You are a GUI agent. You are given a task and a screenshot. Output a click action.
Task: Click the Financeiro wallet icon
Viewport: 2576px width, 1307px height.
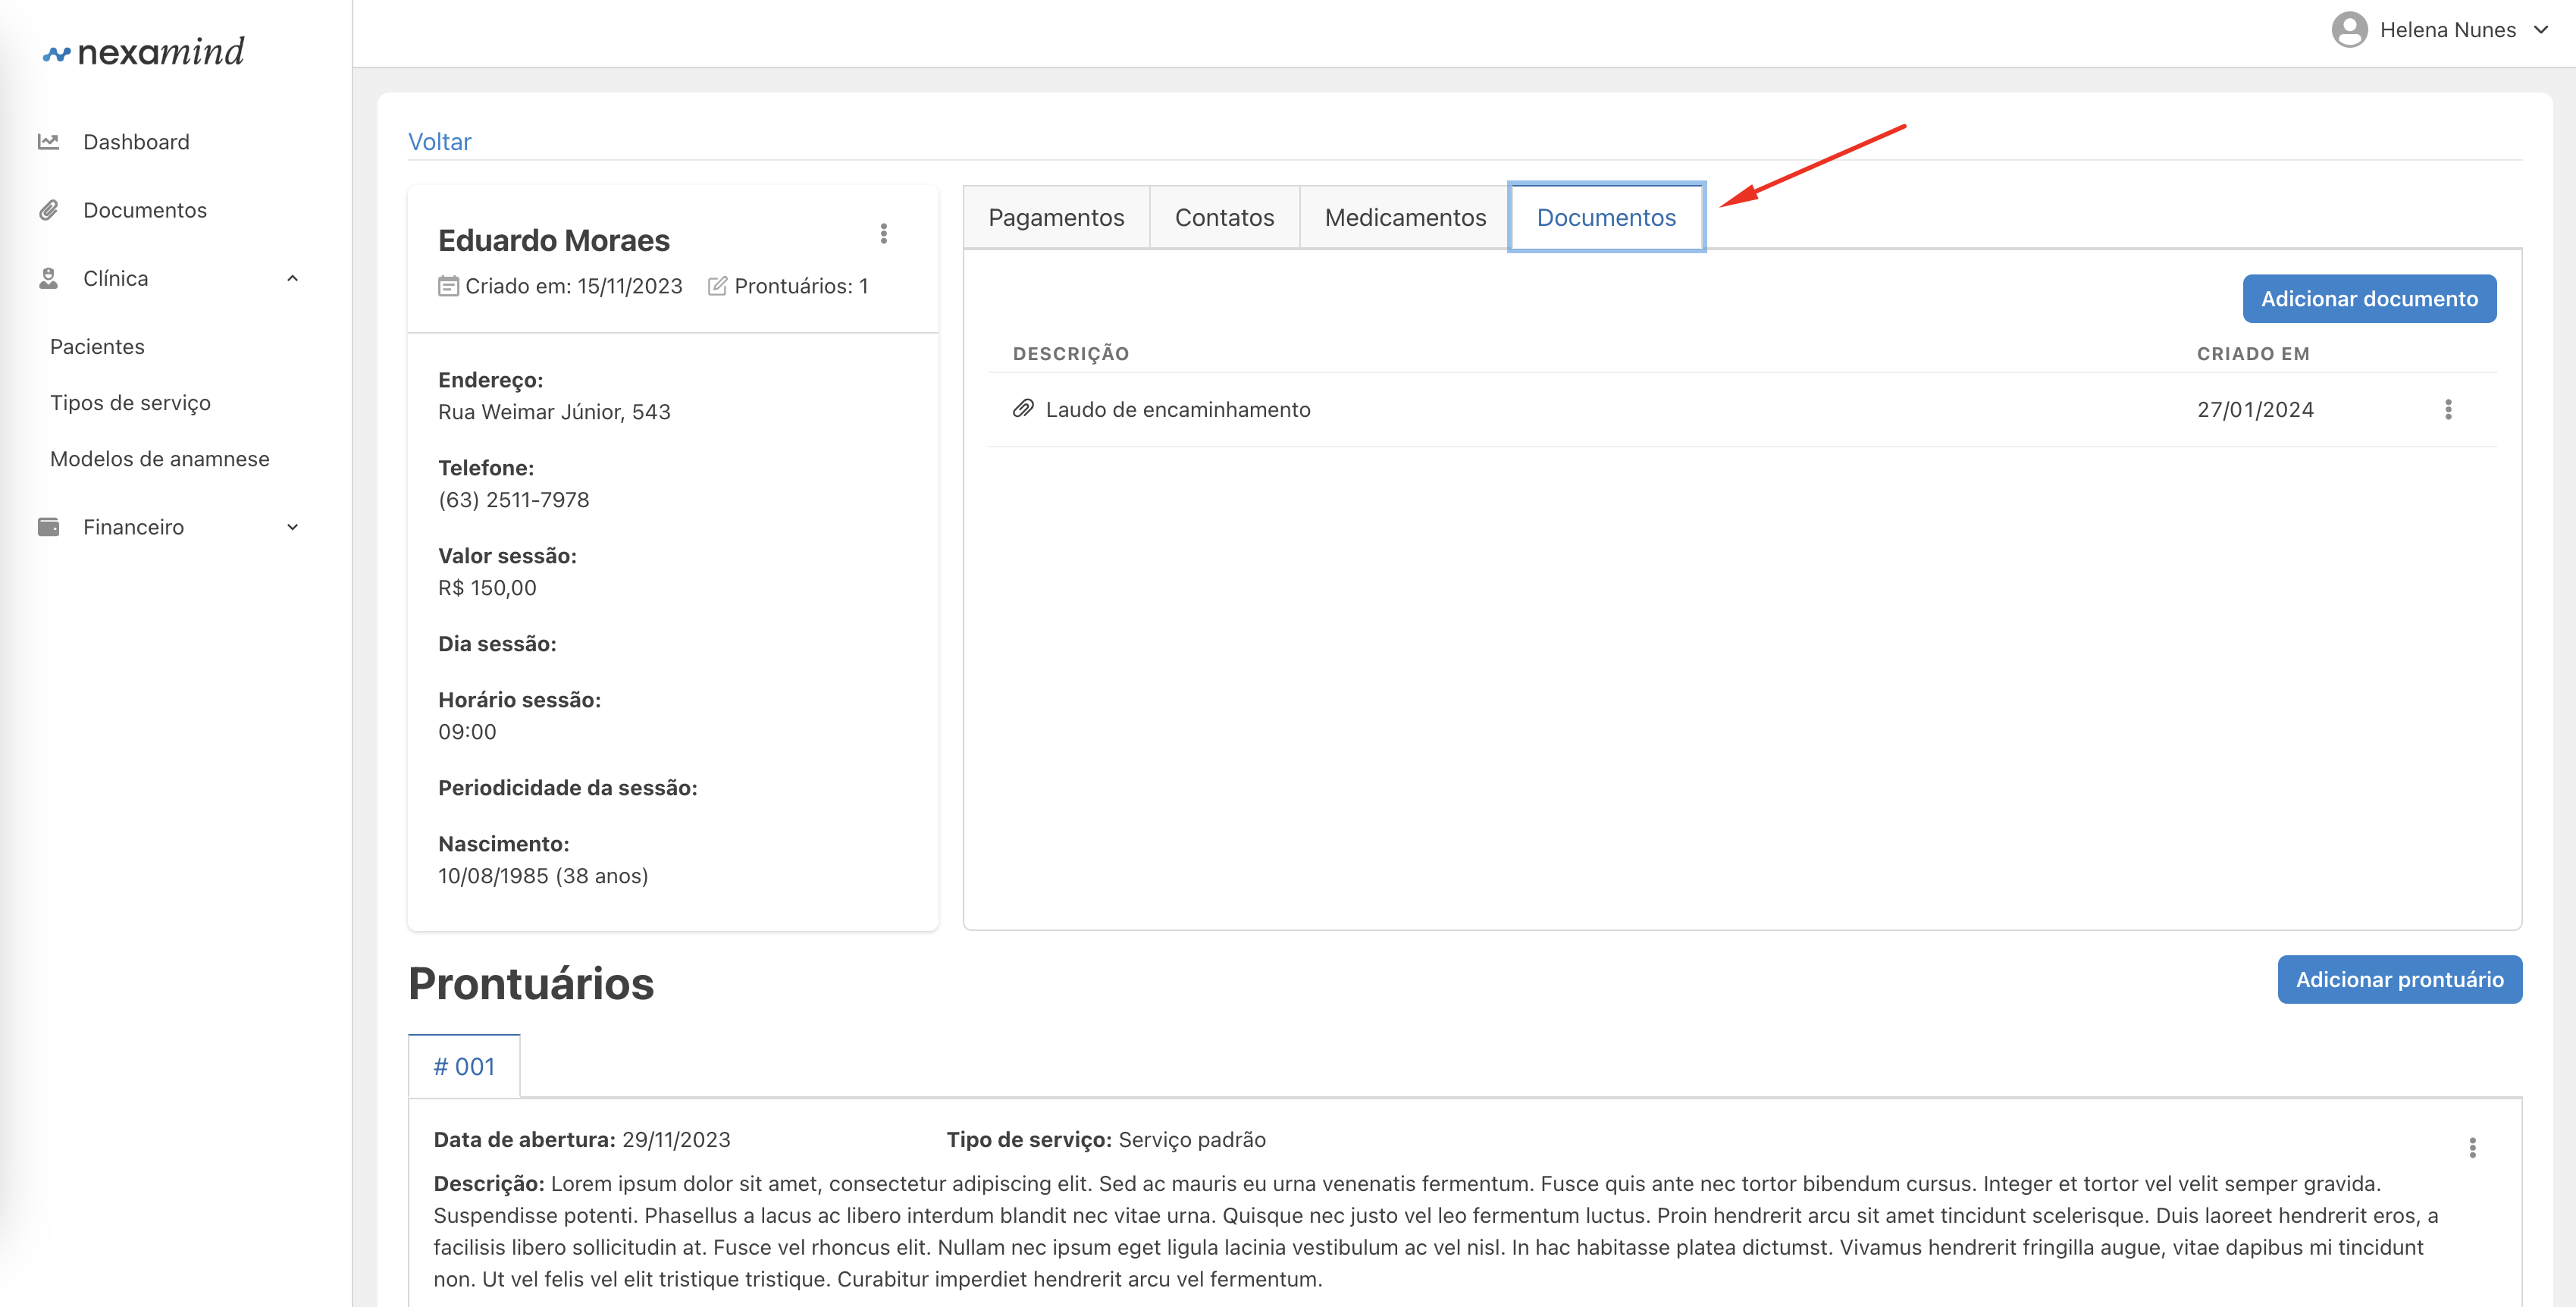tap(48, 527)
